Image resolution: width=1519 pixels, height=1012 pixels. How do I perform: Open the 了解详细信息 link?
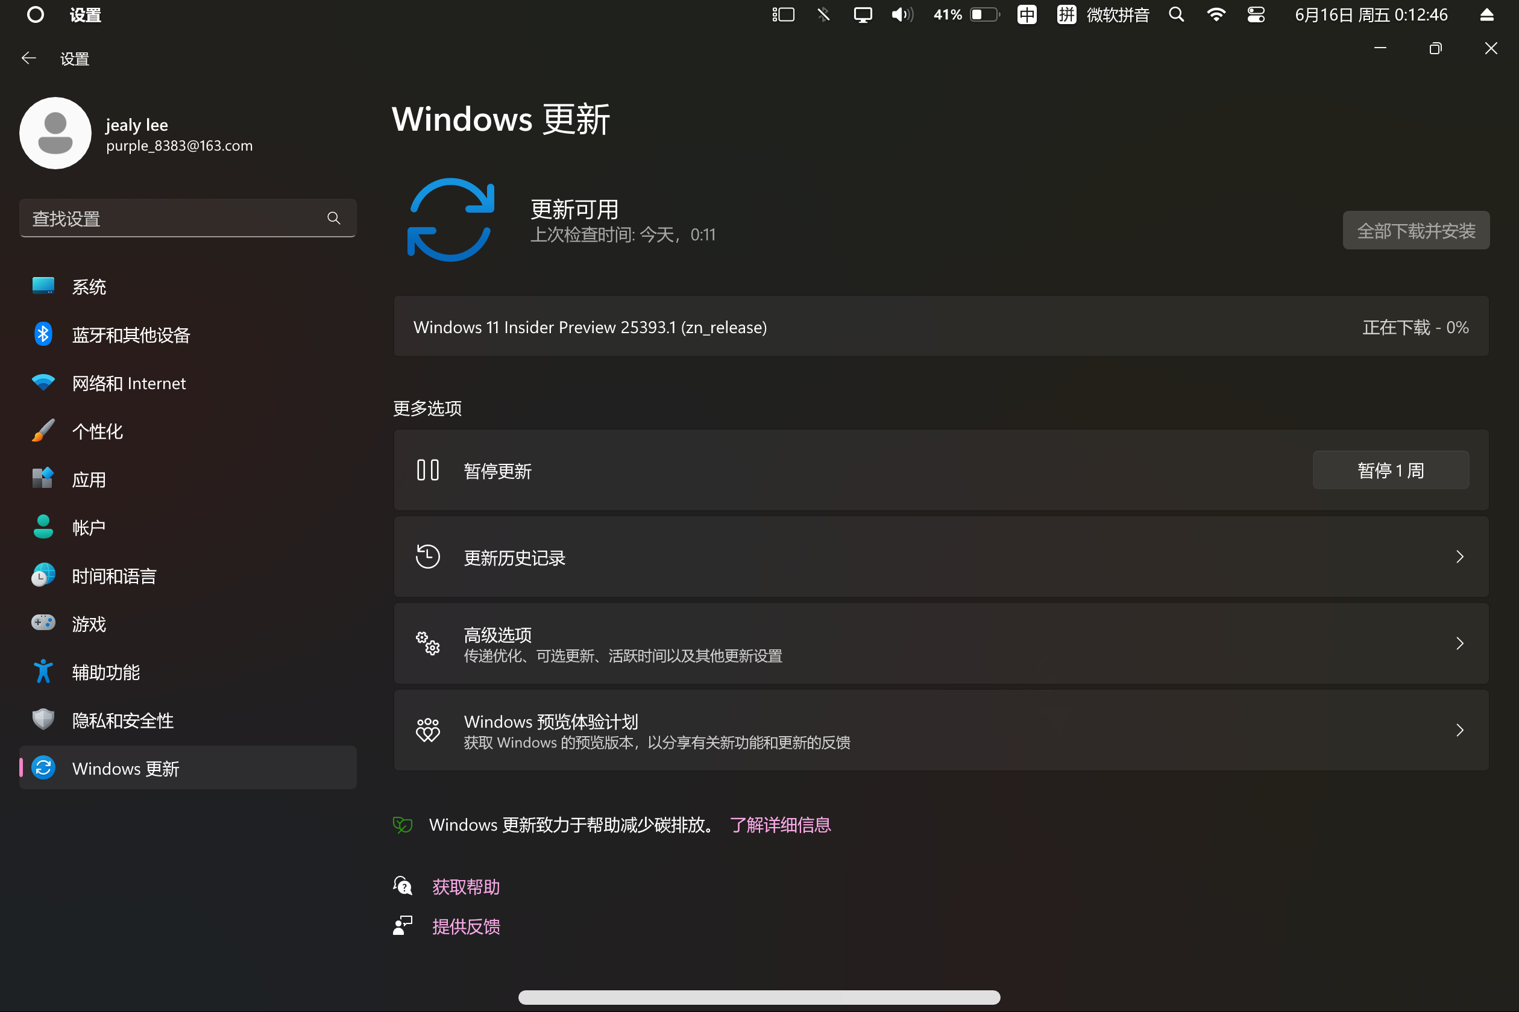pos(780,825)
